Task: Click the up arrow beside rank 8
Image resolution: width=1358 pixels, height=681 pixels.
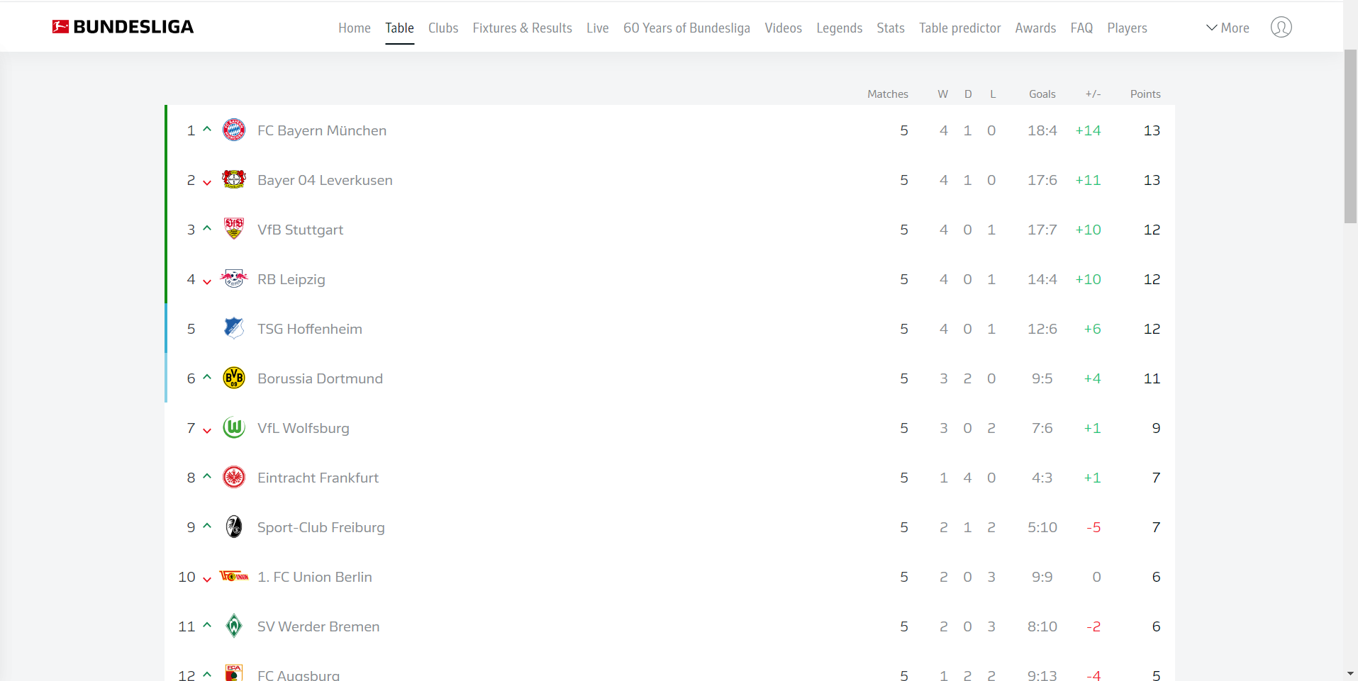Action: pyautogui.click(x=207, y=476)
